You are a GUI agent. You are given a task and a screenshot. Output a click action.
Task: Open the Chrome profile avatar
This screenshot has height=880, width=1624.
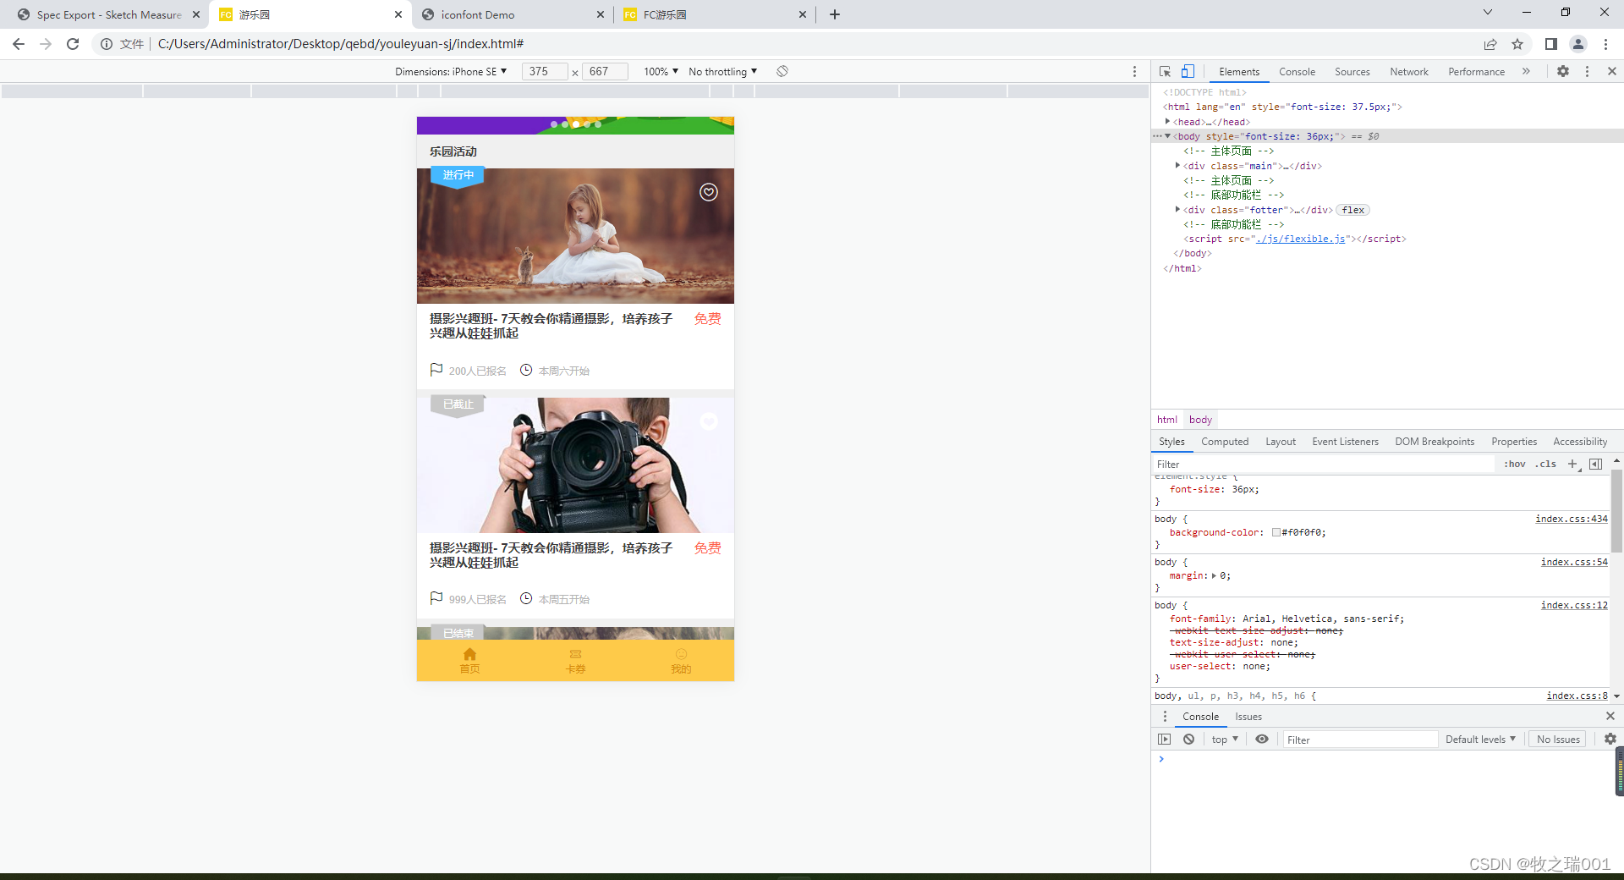(x=1578, y=44)
